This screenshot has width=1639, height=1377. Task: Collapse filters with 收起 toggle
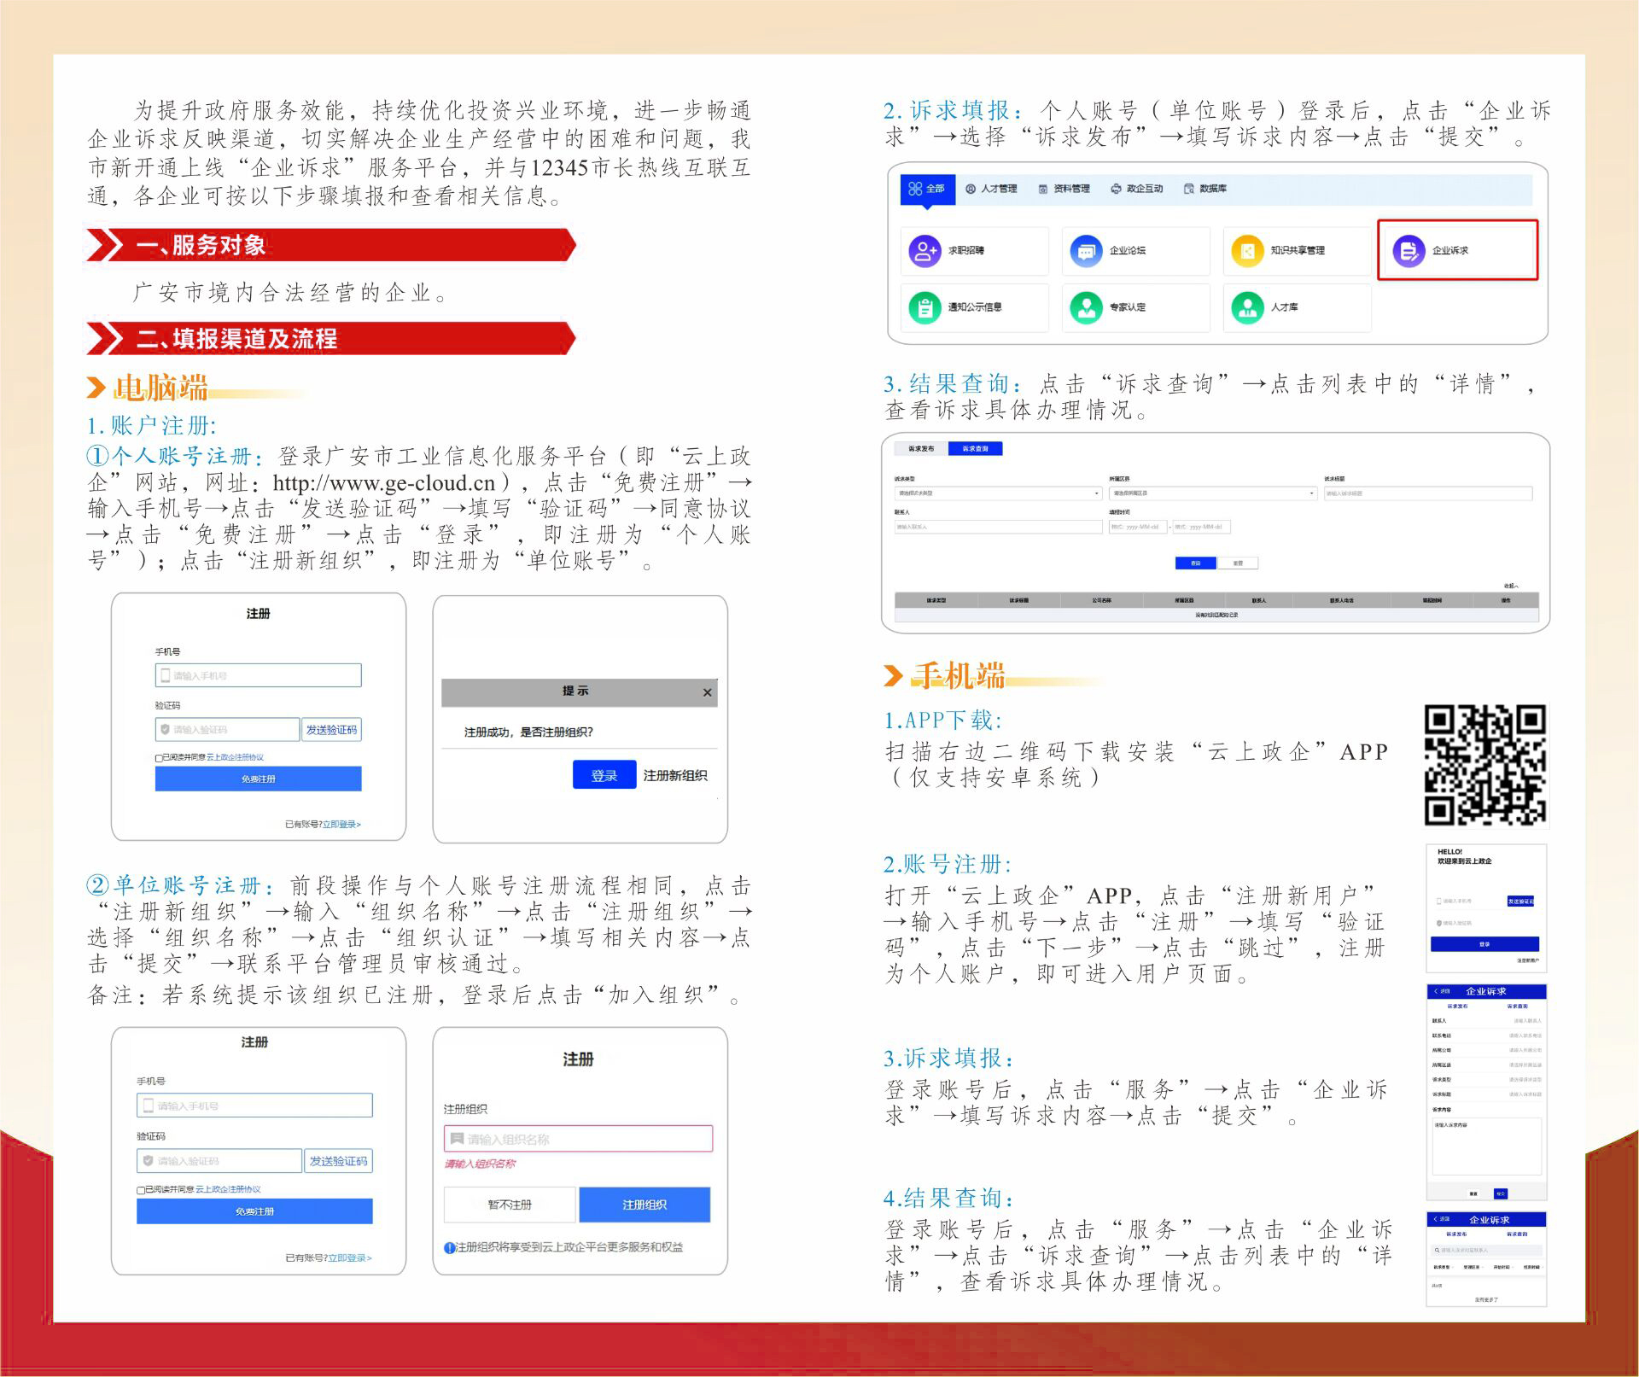(x=1510, y=586)
